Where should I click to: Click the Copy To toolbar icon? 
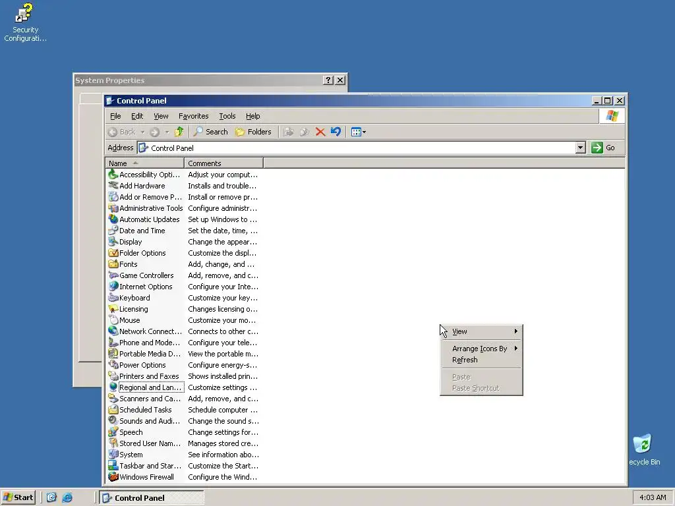point(305,132)
